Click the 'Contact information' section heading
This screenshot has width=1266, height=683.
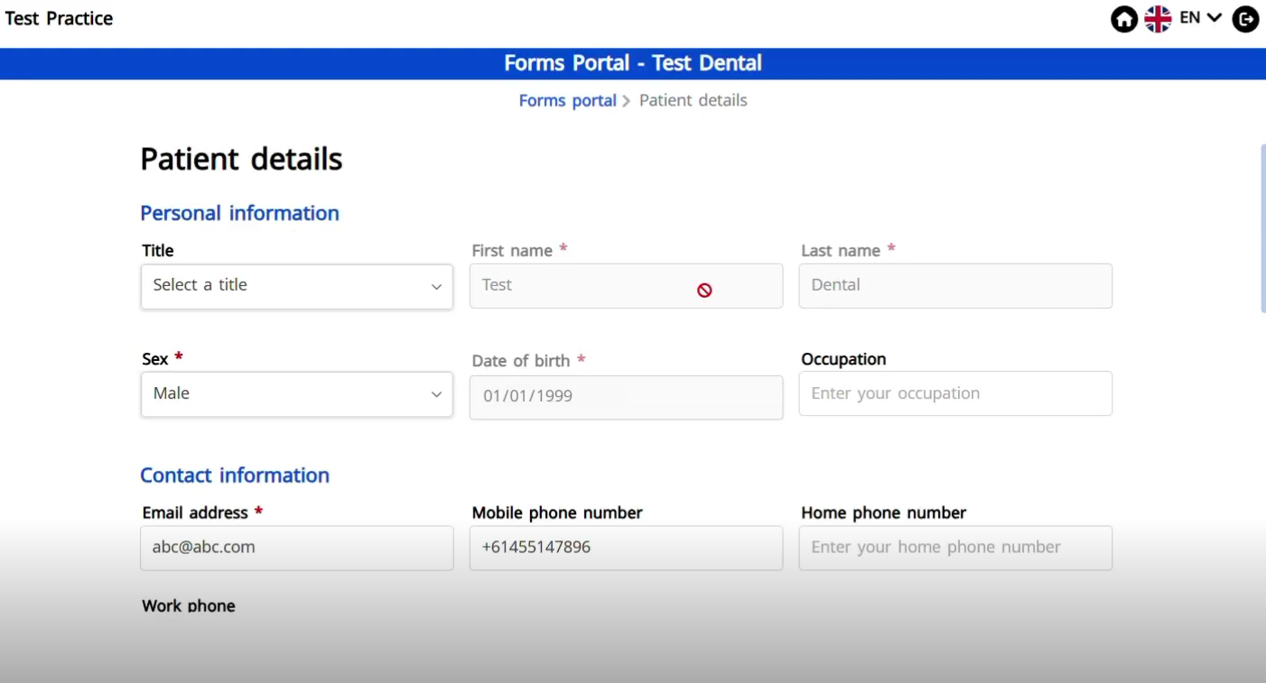[x=235, y=475]
